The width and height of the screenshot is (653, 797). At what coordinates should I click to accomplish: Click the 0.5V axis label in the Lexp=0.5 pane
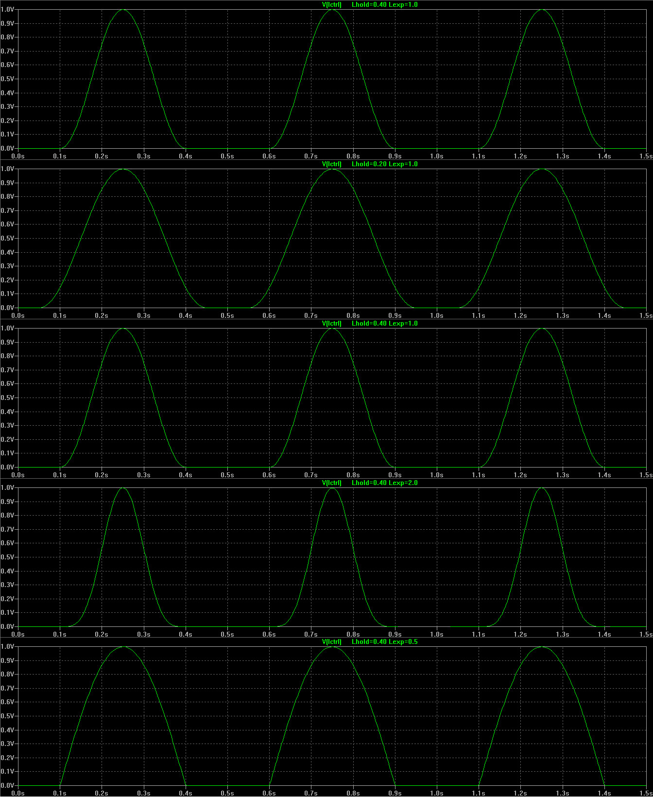click(x=7, y=716)
